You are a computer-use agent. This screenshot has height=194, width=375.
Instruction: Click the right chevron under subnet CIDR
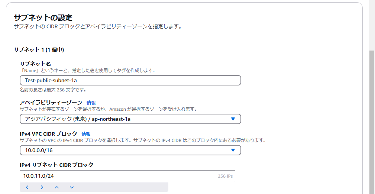point(42,187)
